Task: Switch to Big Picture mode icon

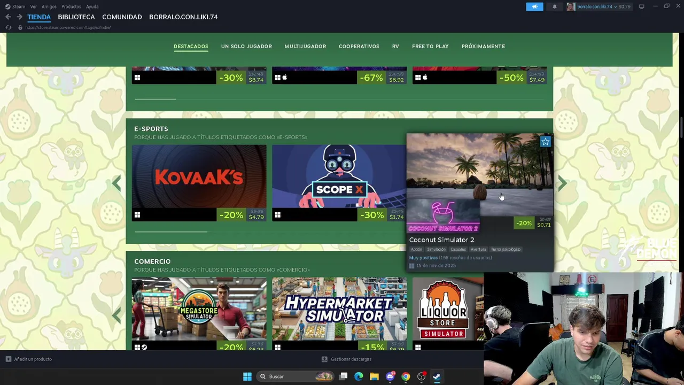Action: tap(641, 6)
